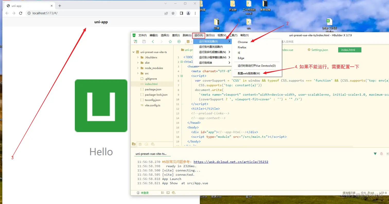Expand the dist folder
This screenshot has width=389, height=204.
click(x=138, y=63)
